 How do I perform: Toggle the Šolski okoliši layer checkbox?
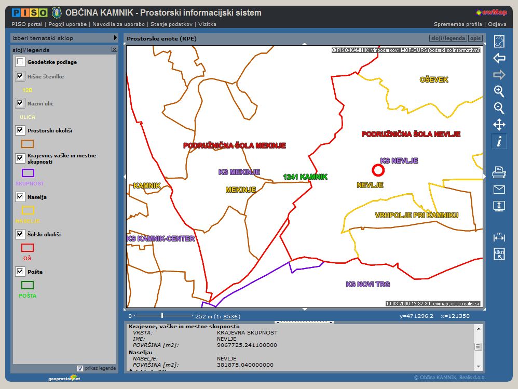click(20, 234)
